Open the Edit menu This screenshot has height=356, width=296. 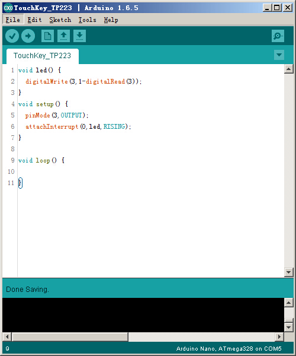(34, 20)
